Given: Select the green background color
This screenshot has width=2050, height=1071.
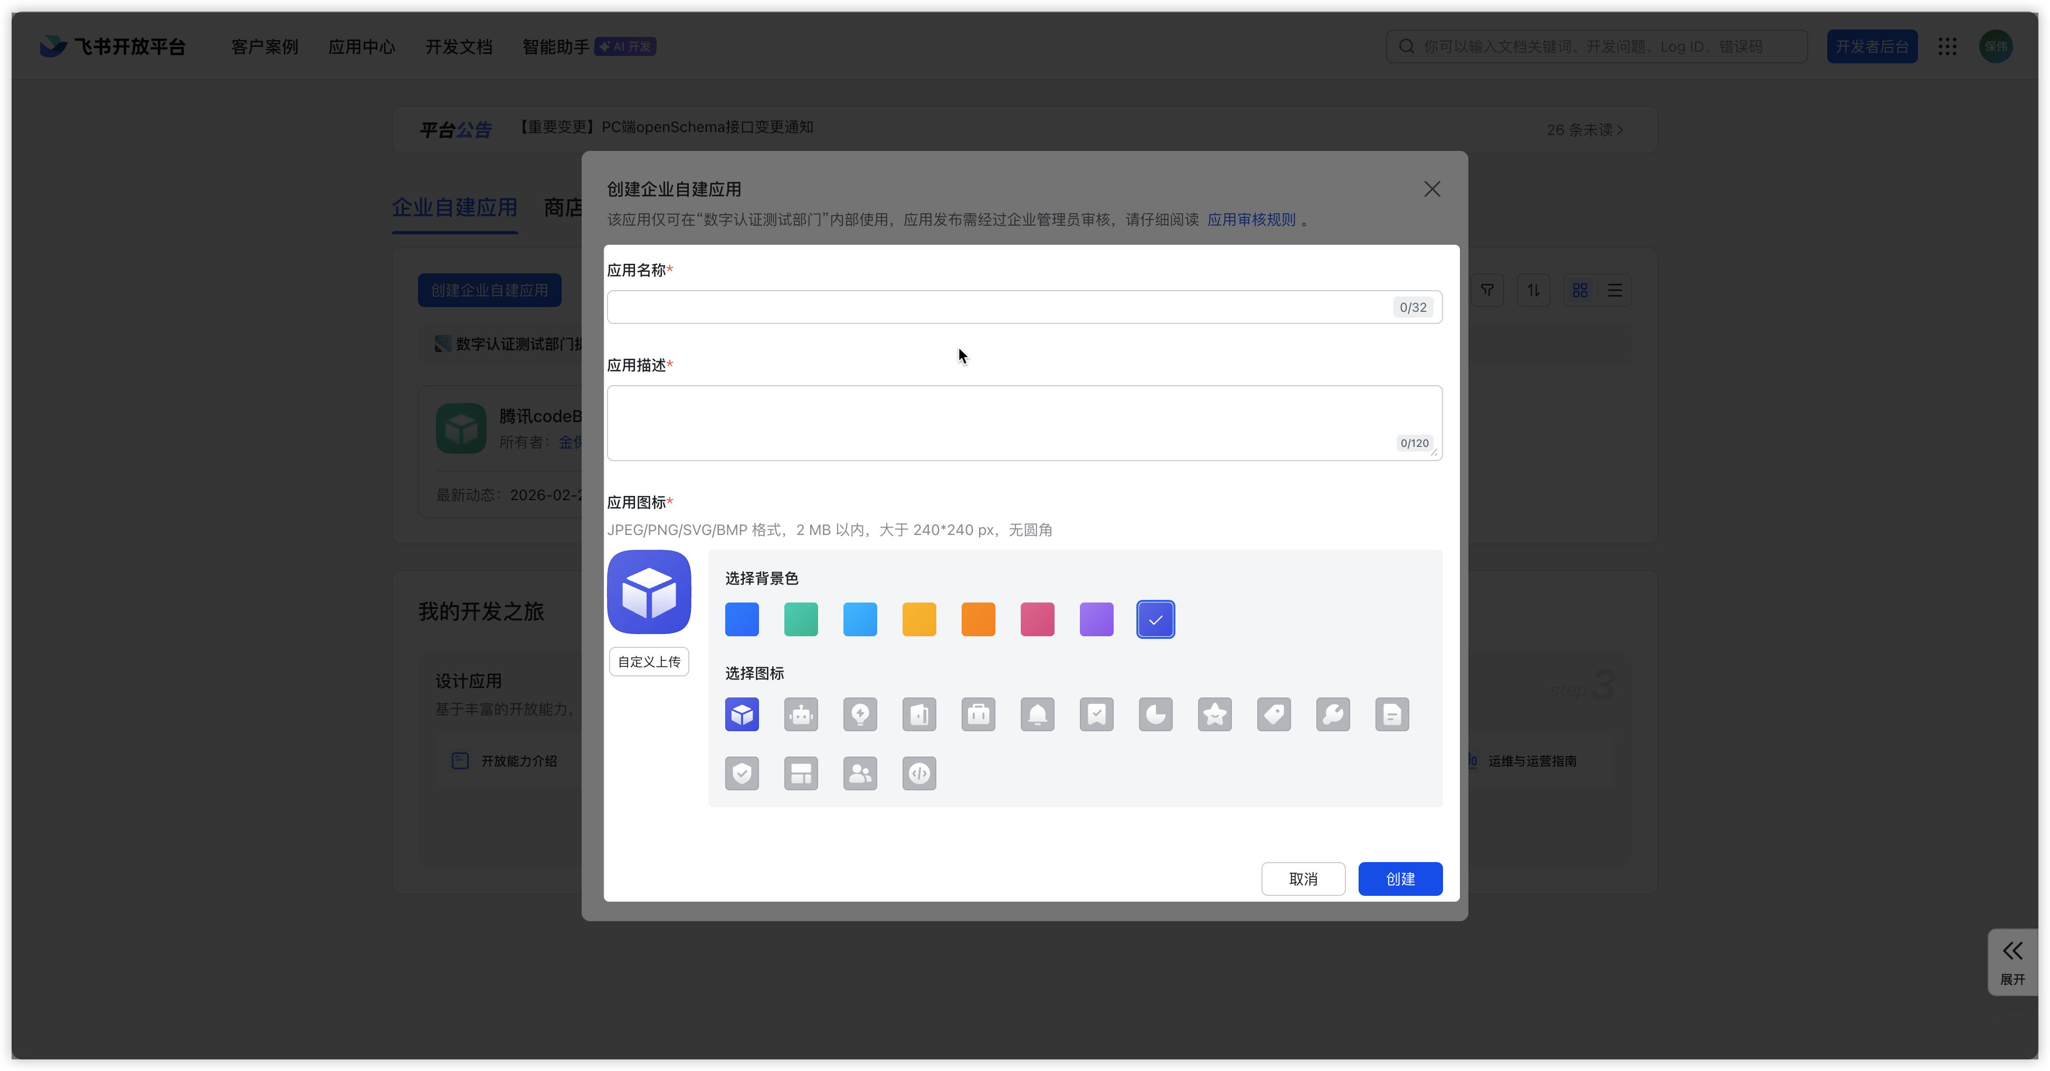Looking at the screenshot, I should pyautogui.click(x=801, y=619).
